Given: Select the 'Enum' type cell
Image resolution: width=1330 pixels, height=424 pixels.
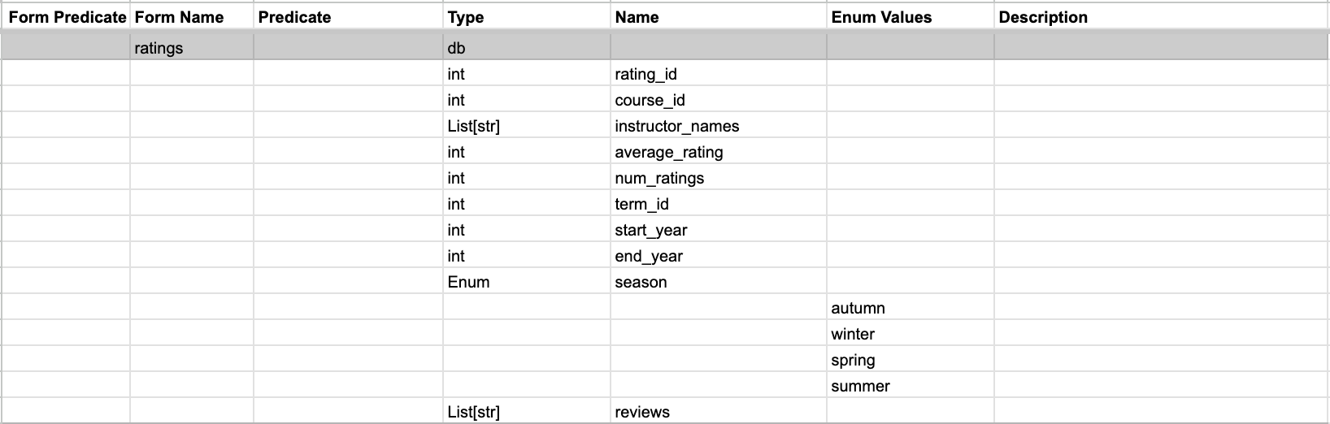Looking at the screenshot, I should [469, 282].
